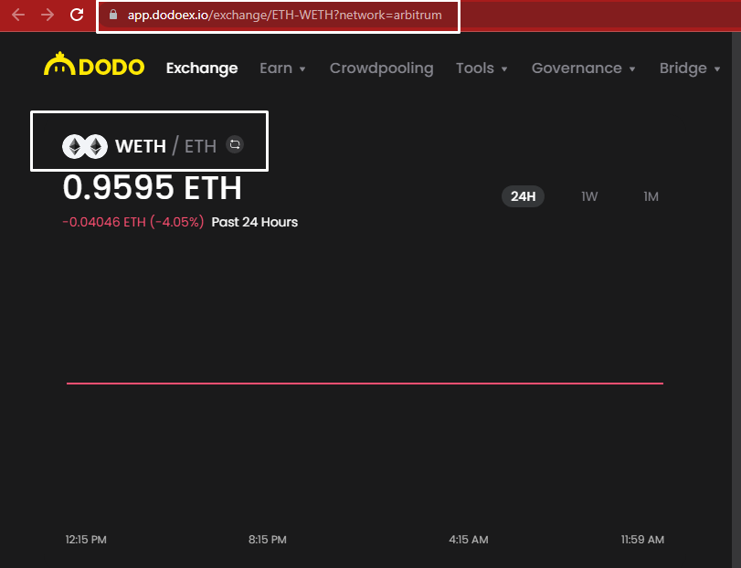
Task: Expand the Earn dropdown menu
Action: tap(282, 68)
